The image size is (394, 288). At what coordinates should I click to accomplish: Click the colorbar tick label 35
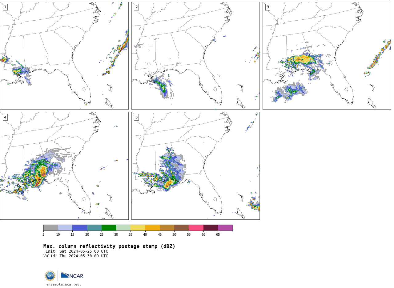click(x=131, y=235)
